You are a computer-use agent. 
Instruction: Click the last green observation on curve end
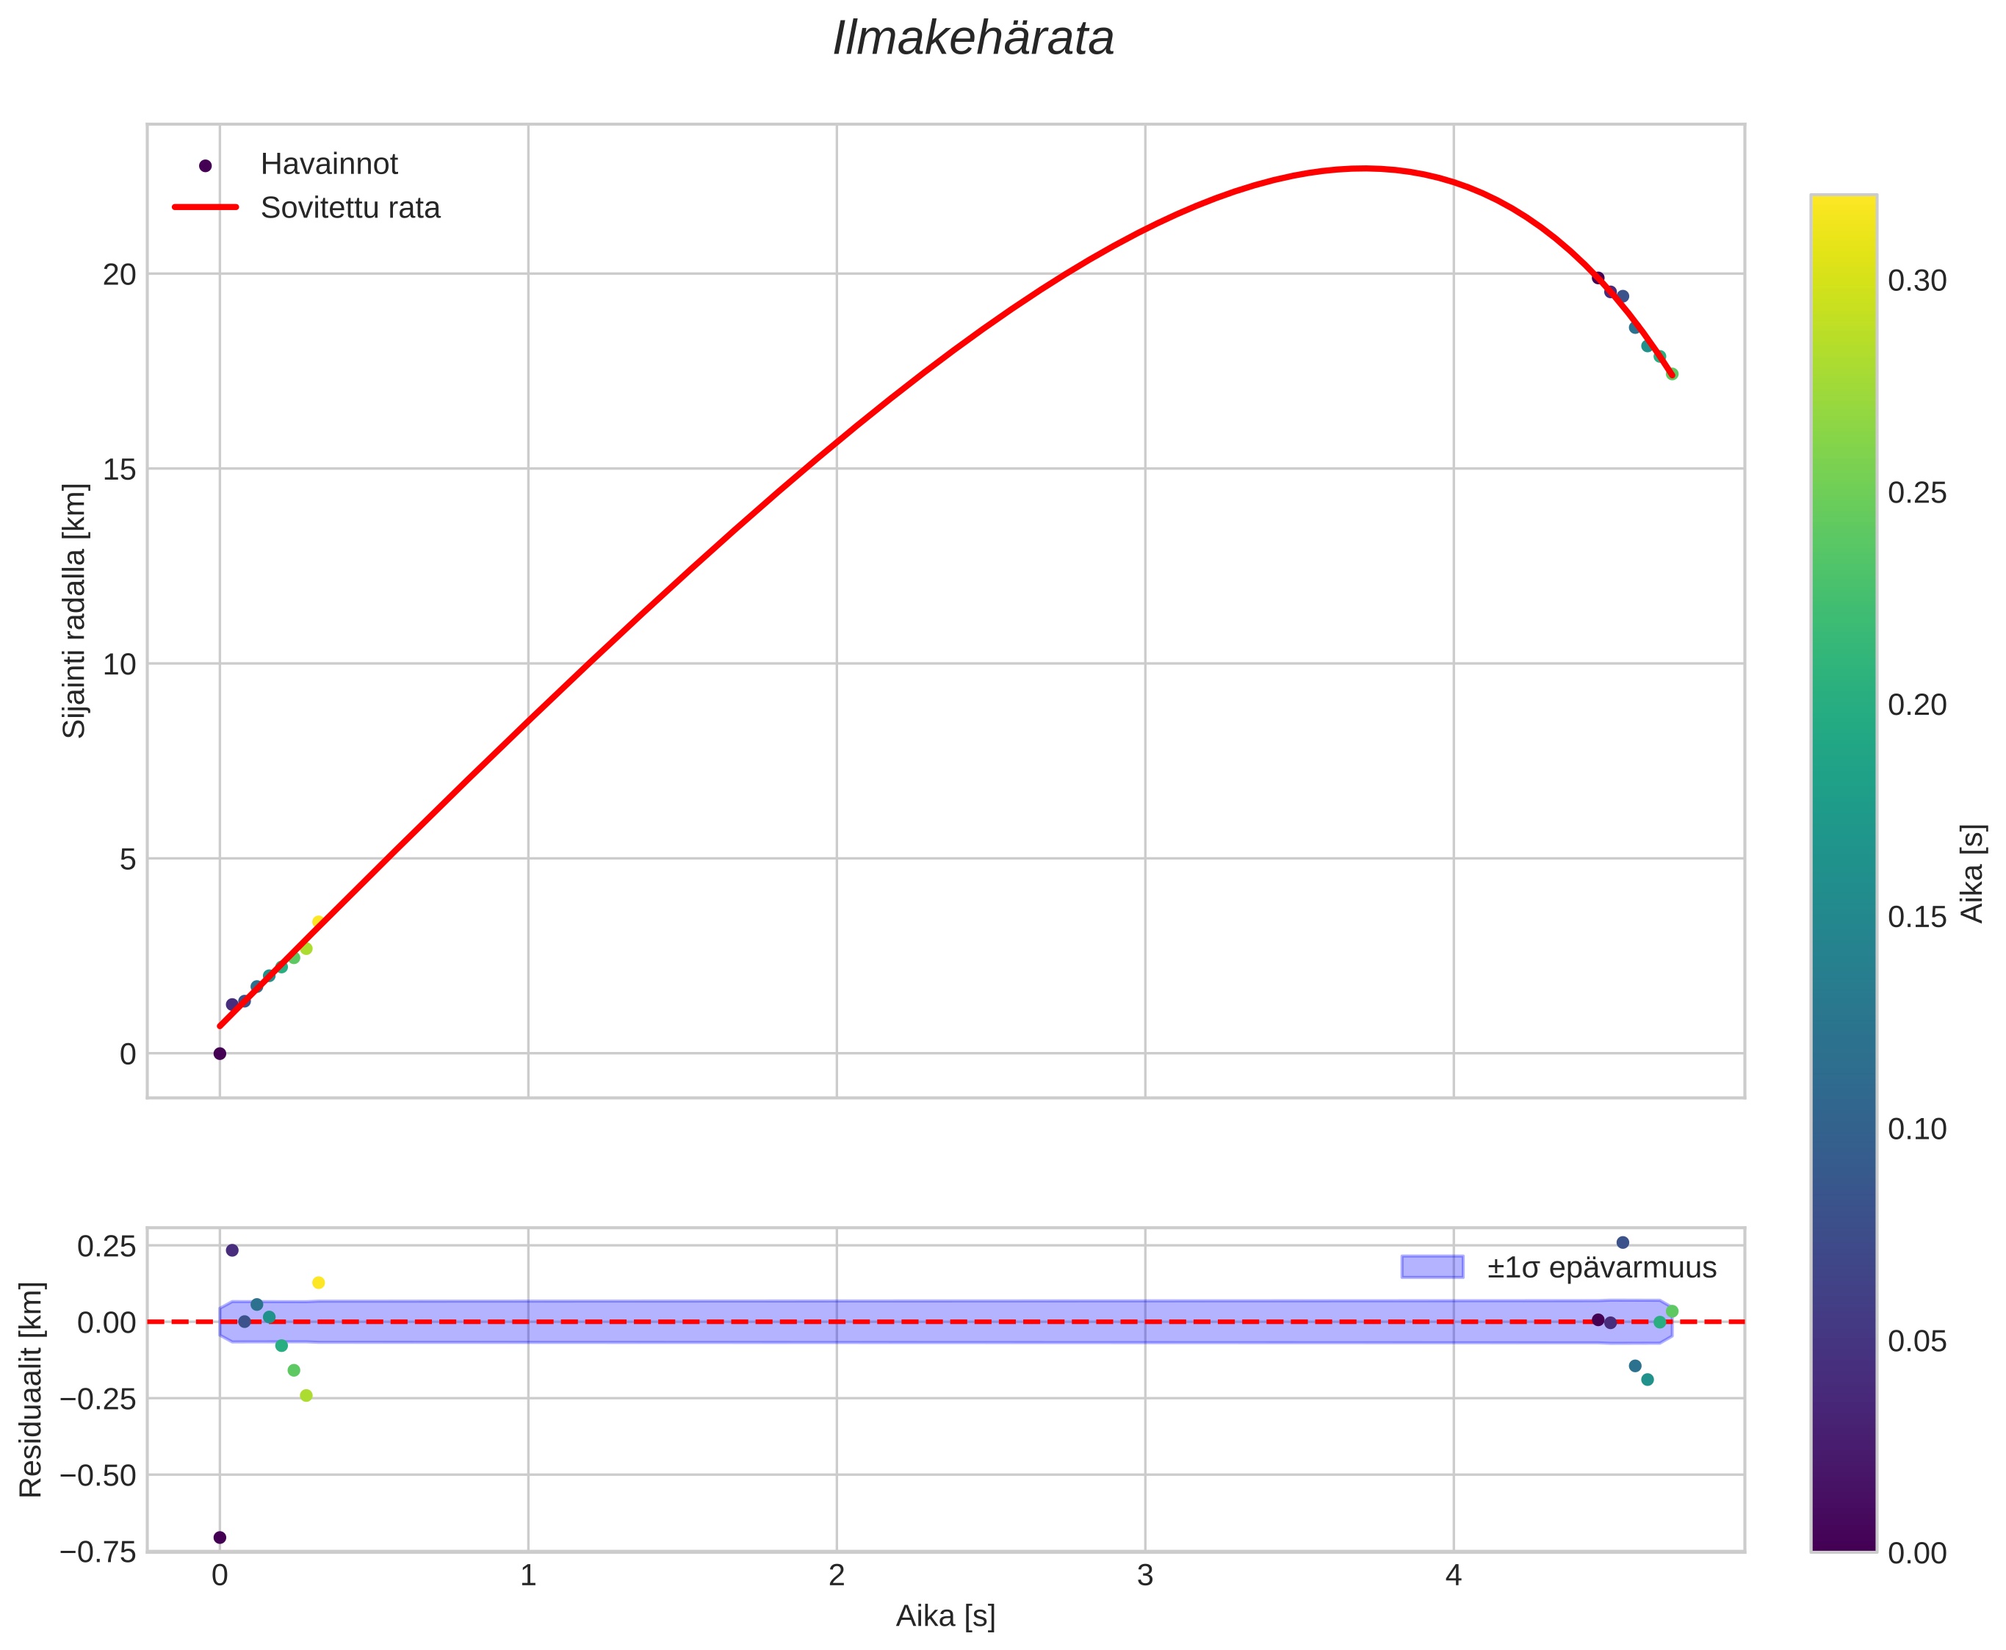[1672, 373]
